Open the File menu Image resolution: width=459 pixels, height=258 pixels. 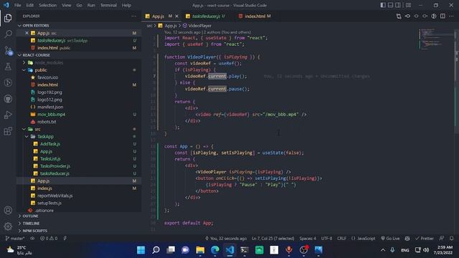pos(17,5)
